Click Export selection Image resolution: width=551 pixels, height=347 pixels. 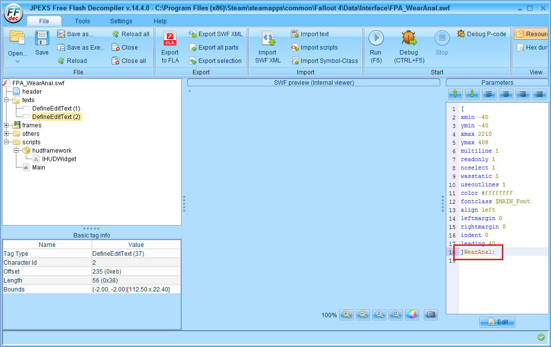[x=215, y=60]
